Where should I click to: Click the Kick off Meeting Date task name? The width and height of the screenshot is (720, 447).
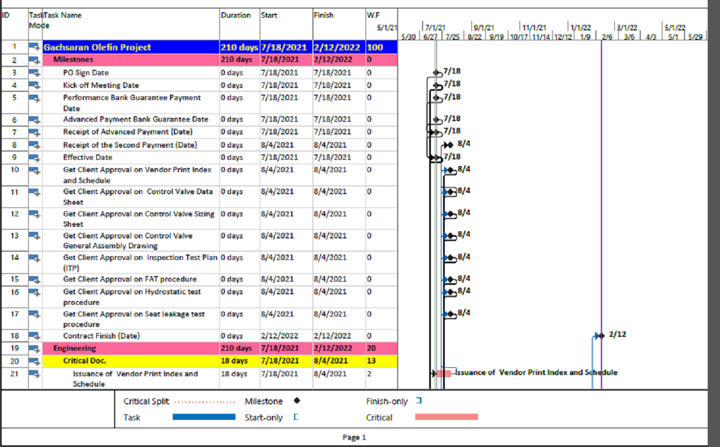coord(101,85)
